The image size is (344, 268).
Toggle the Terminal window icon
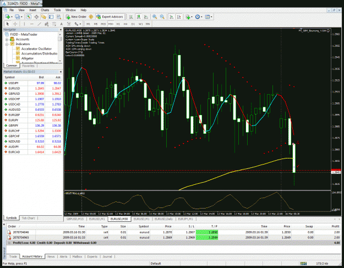pos(51,17)
